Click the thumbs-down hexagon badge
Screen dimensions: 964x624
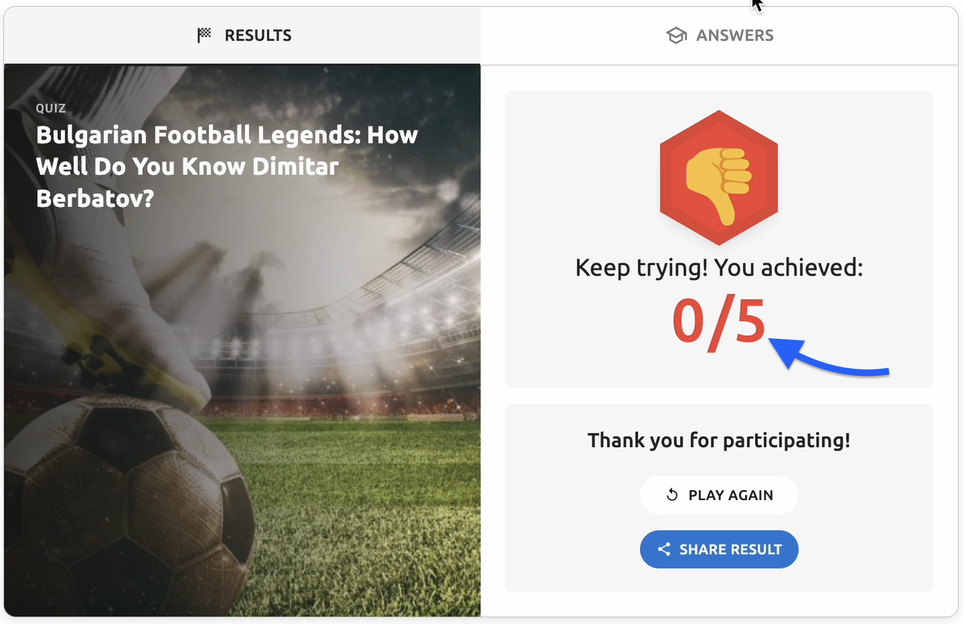coord(718,177)
